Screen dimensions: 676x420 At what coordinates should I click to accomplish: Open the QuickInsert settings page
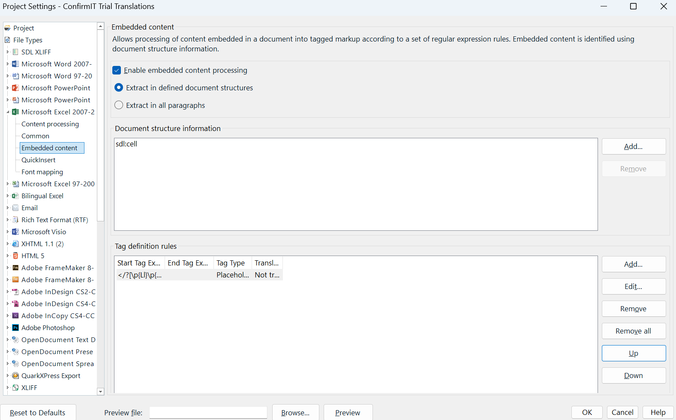pyautogui.click(x=39, y=160)
